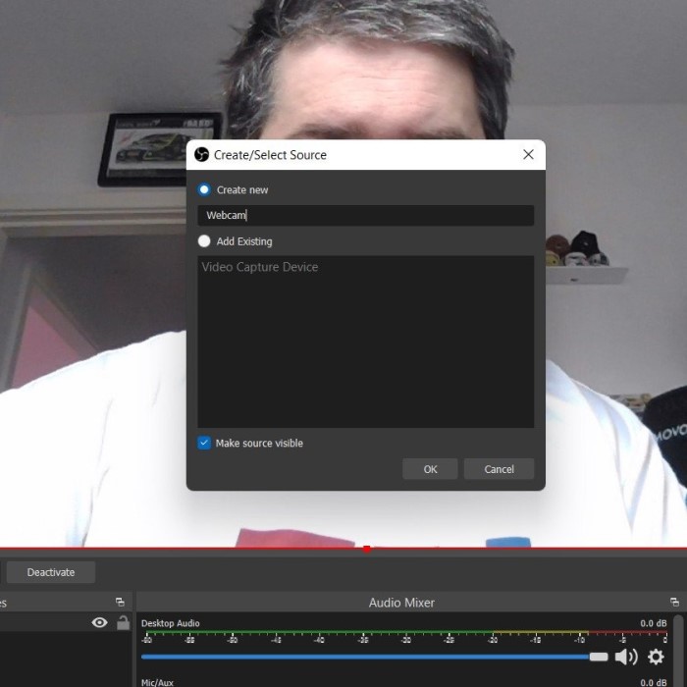Click the Audio Mixer scrollbar
Screen dimensions: 687x687
(678, 651)
